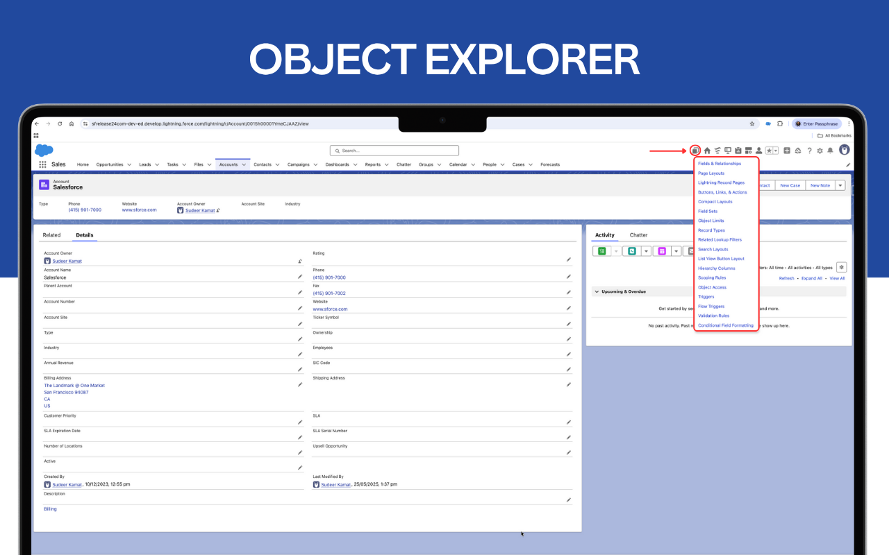Collapse the Upcoming & Overdue section
Screen dimensions: 889x555
pos(597,292)
